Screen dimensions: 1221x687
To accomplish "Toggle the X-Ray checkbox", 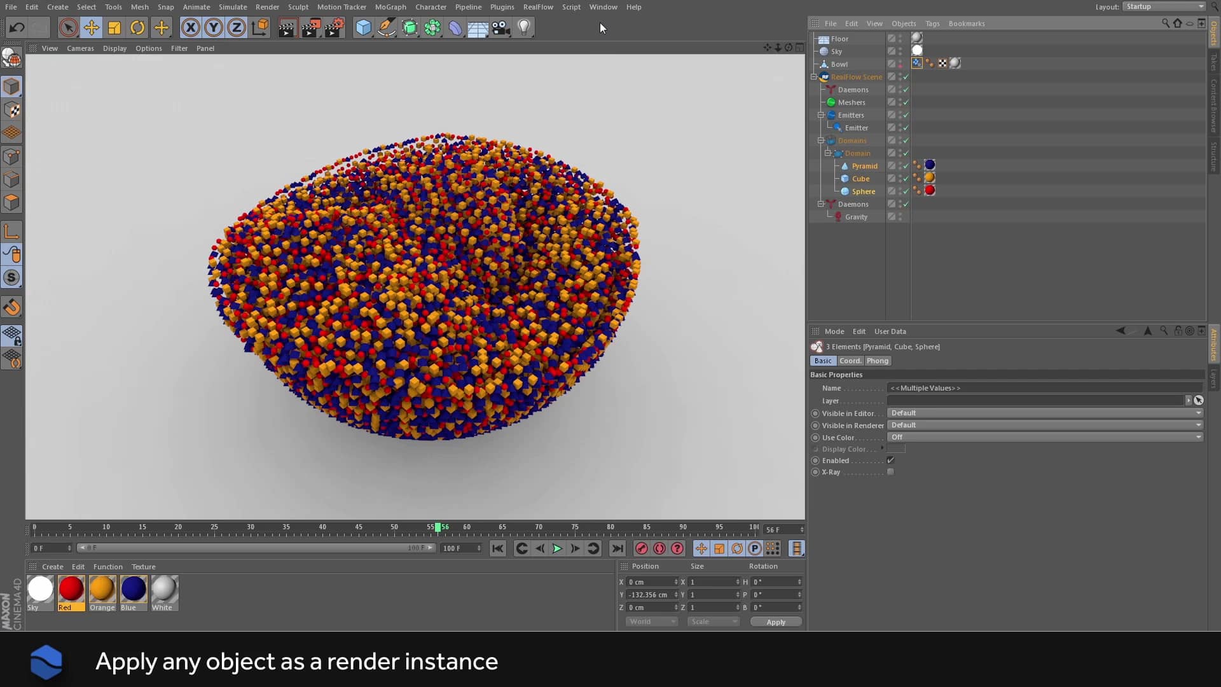I will 890,472.
